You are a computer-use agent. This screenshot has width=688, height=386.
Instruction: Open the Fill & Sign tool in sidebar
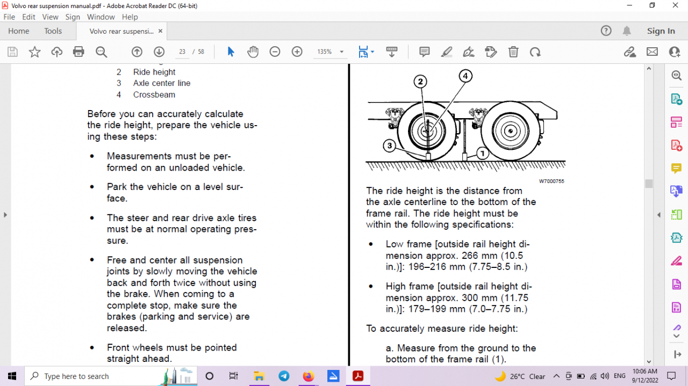(676, 261)
